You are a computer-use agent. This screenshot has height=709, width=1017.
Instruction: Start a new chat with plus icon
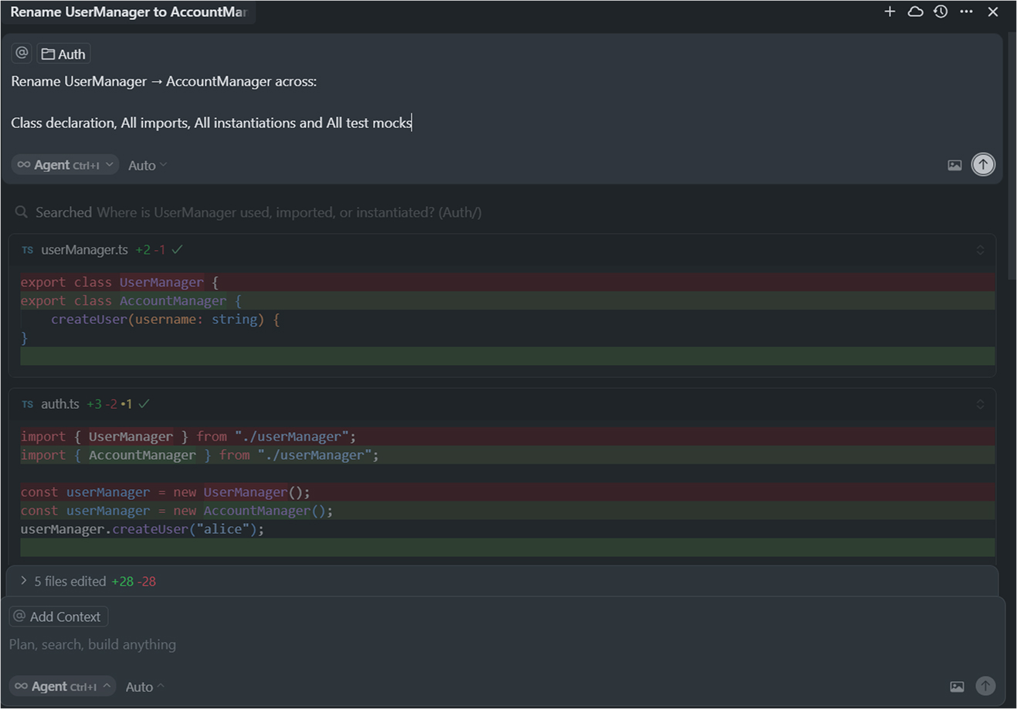[890, 12]
